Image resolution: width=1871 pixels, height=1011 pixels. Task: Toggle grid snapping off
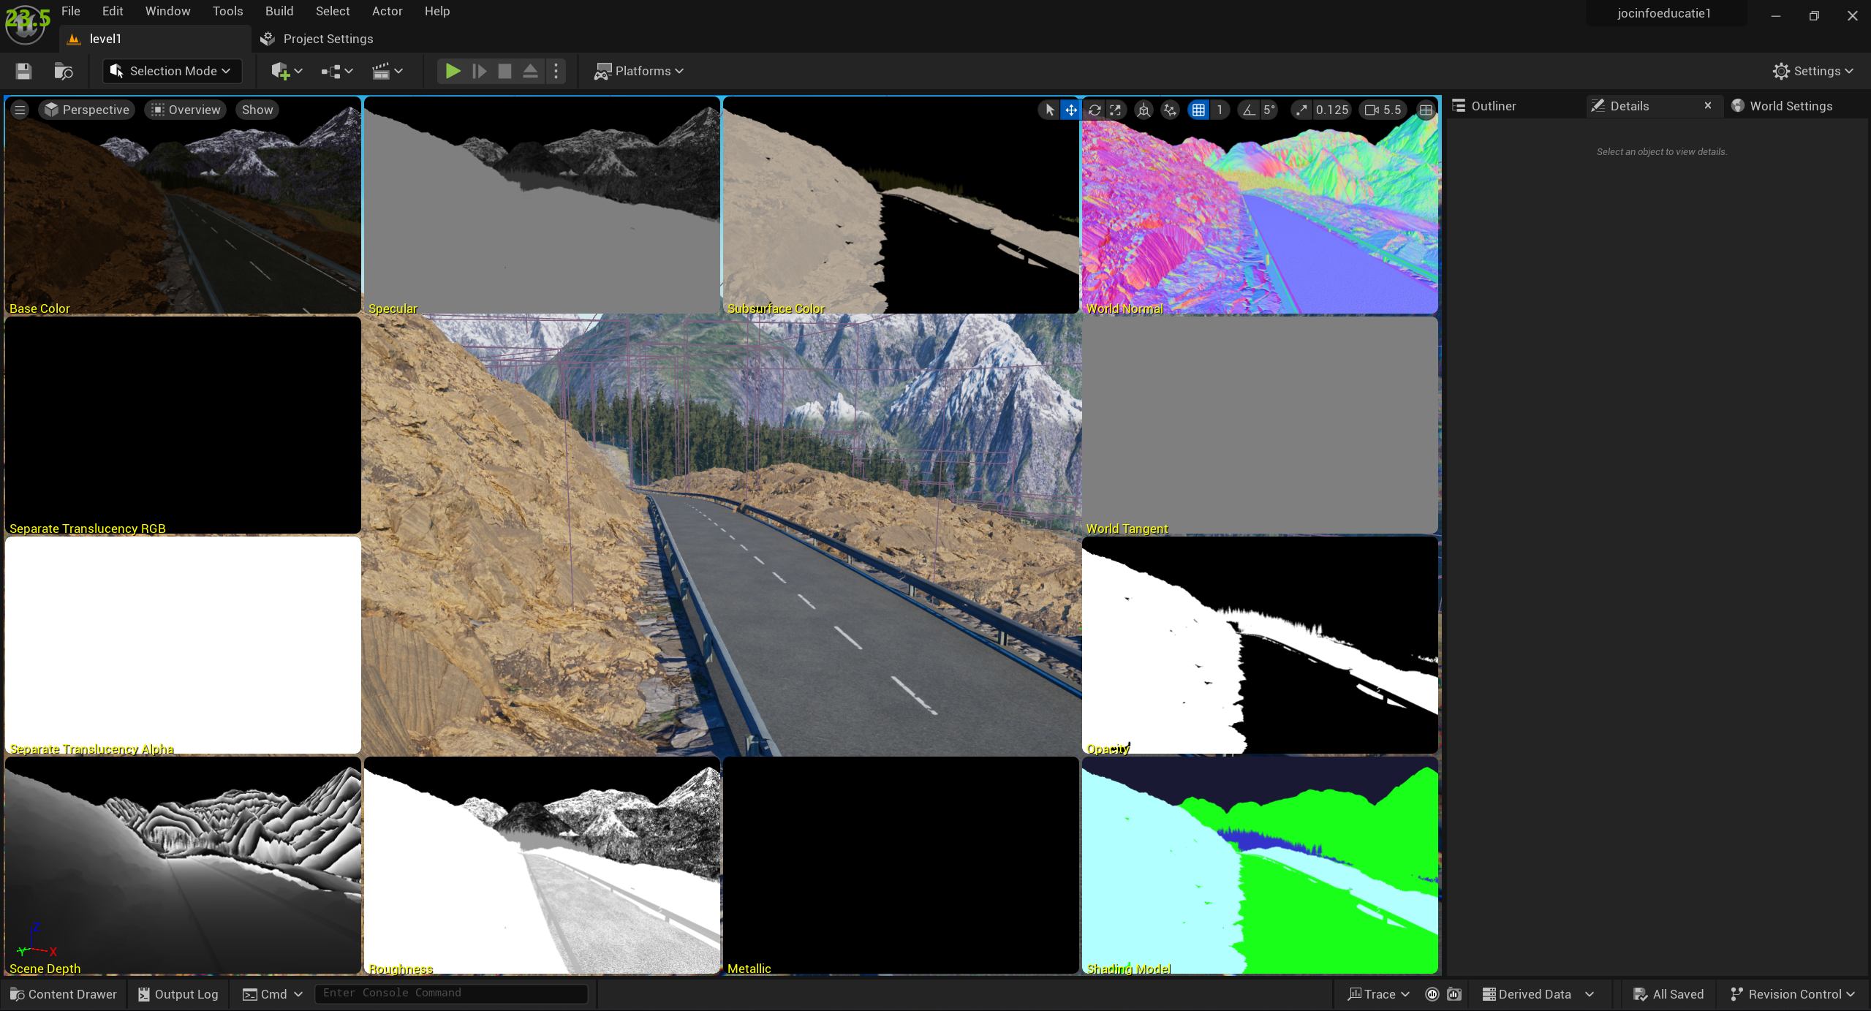[1198, 110]
